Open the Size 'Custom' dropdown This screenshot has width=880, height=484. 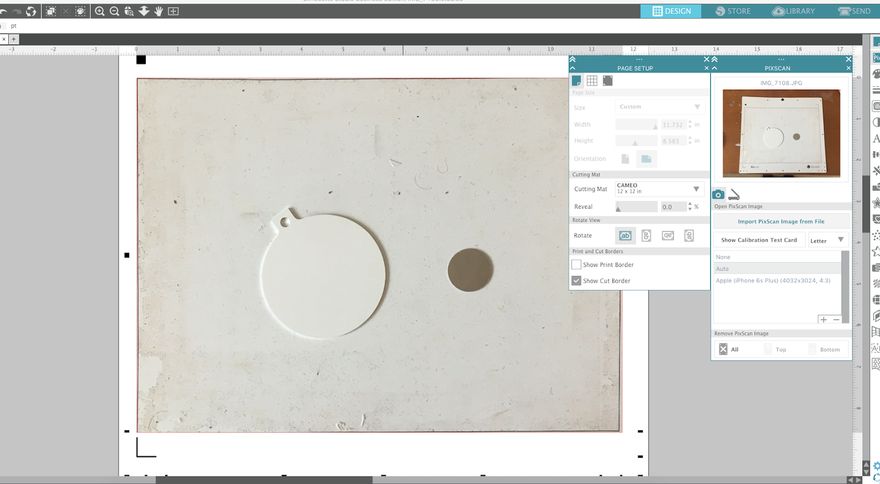pyautogui.click(x=660, y=107)
